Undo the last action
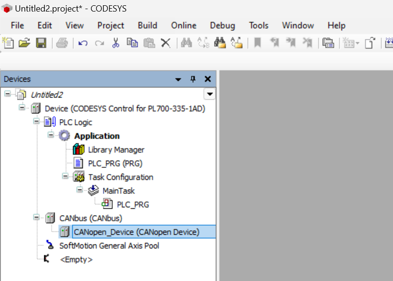Screen dimensions: 393x281 click(x=83, y=43)
